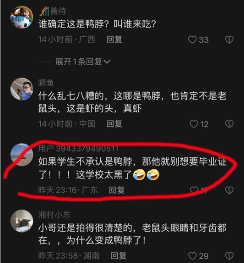Open 善待's profile avatar
The height and width of the screenshot is (263, 244).
[22, 17]
